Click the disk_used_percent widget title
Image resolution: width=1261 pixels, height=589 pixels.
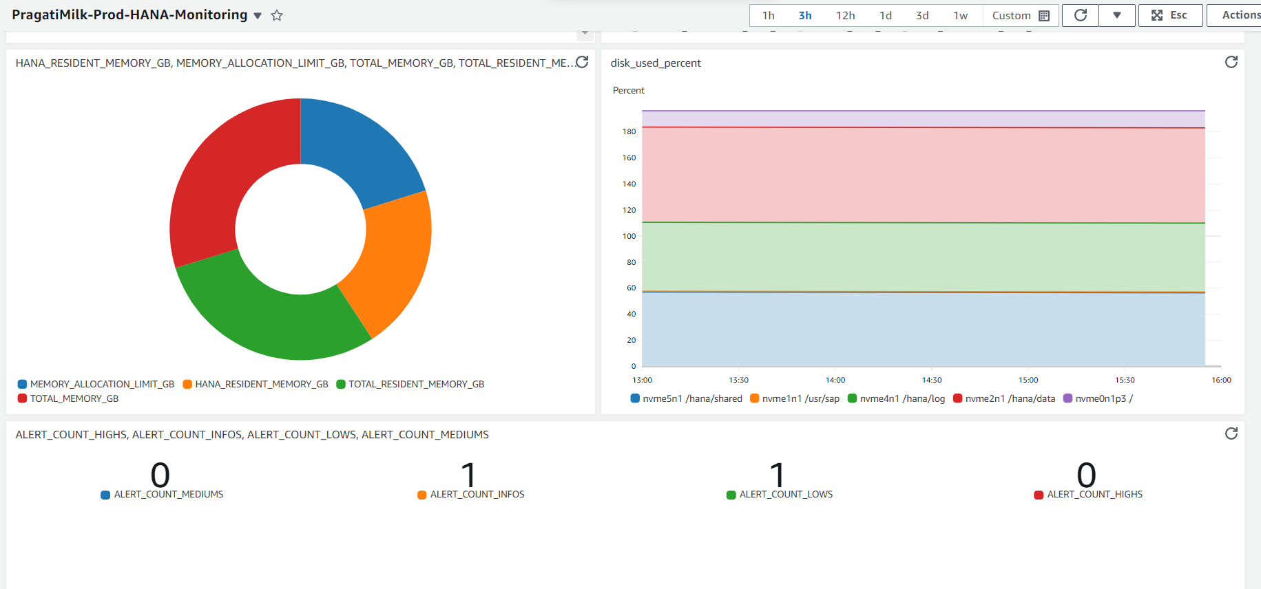656,63
